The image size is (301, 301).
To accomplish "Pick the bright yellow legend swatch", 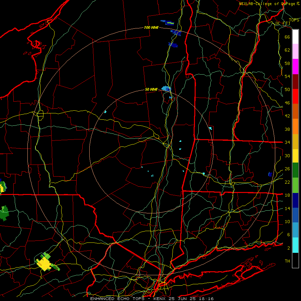I will pos(295,156).
